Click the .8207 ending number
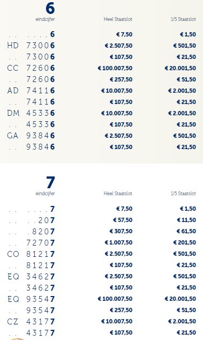203x340 pixels. click(x=41, y=231)
